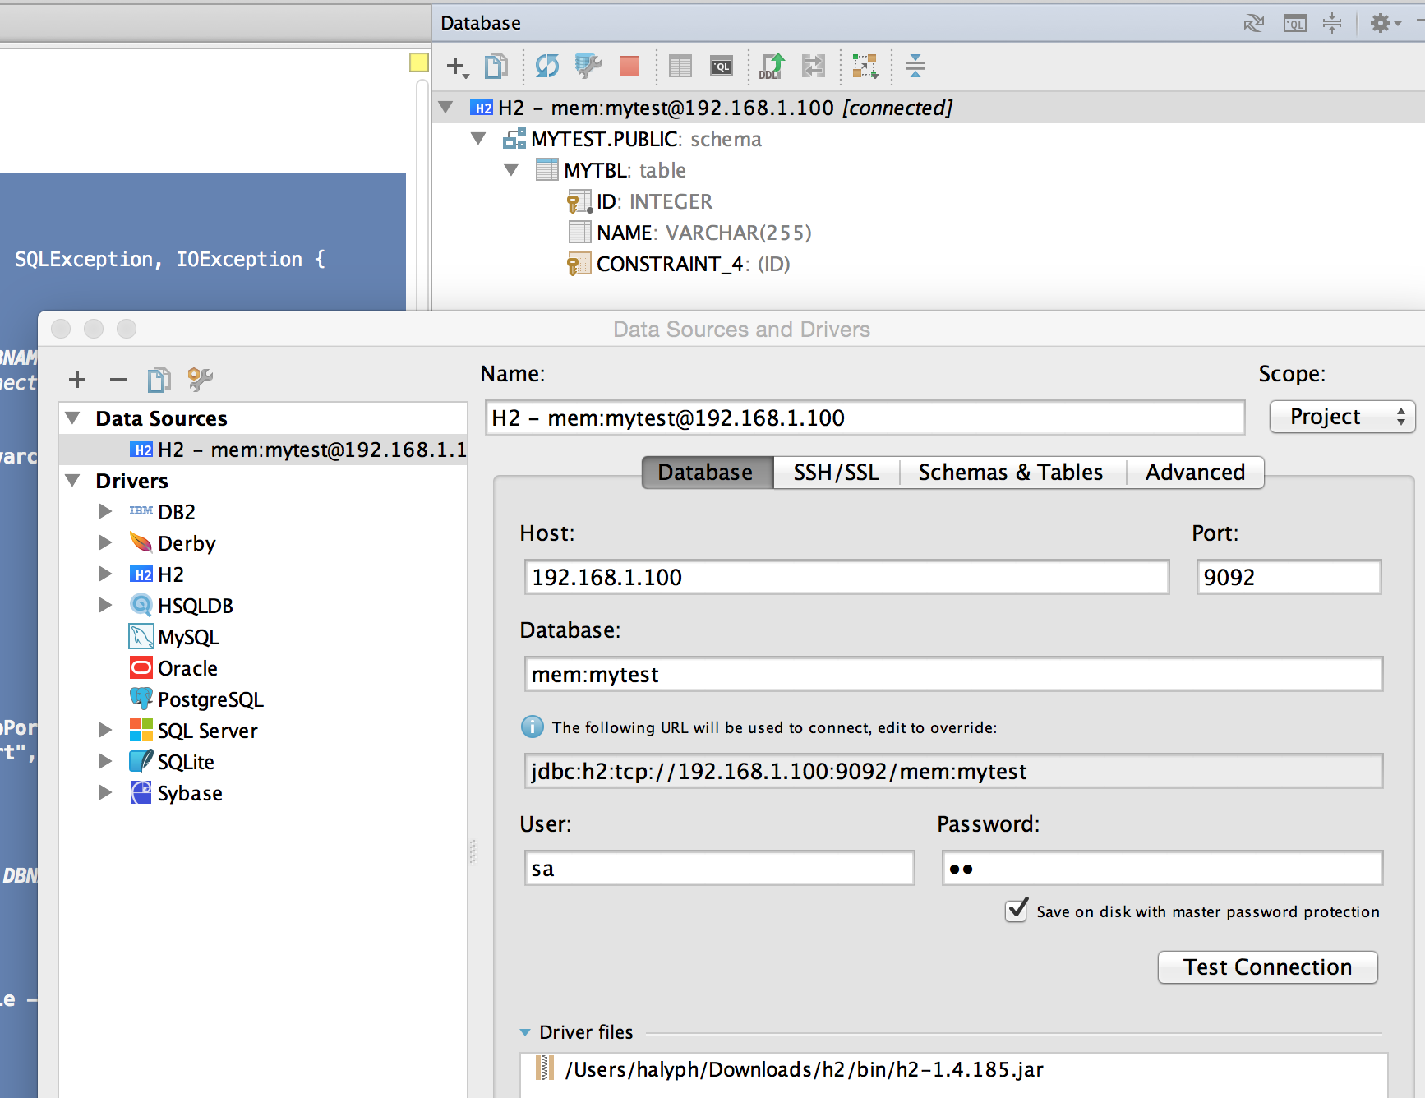Select H2 mem:mytest data source in dialog tree

[263, 450]
